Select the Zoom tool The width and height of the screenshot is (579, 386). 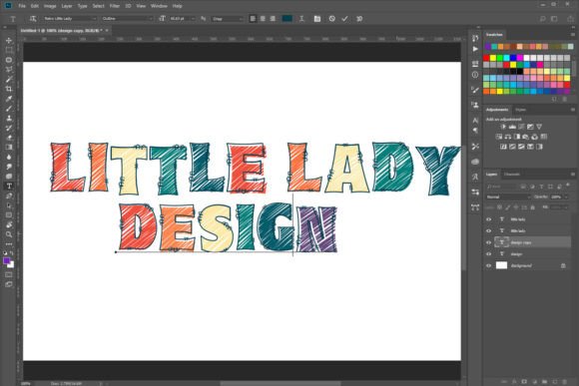(9, 234)
